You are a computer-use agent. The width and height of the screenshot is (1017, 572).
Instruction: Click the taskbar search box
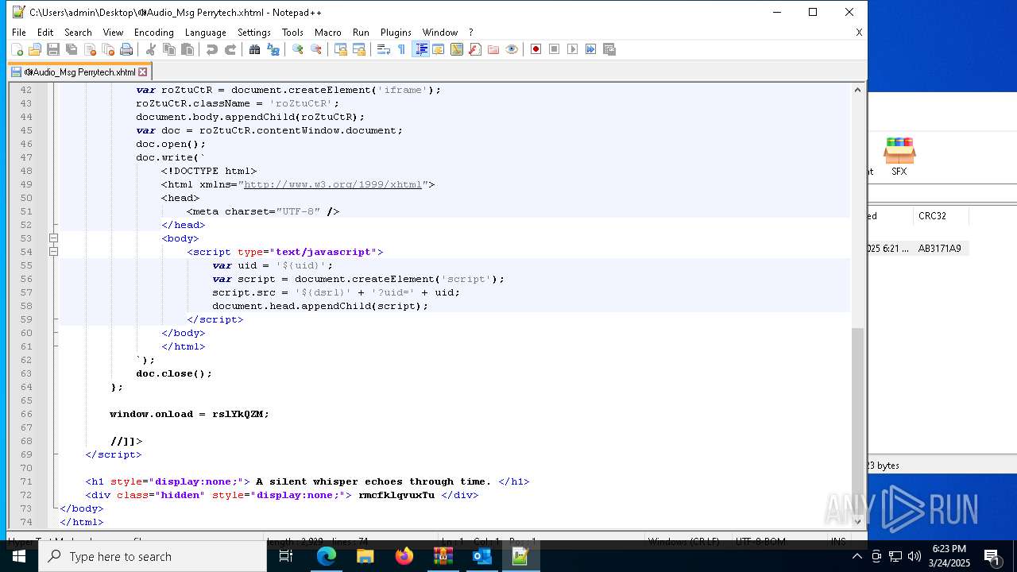tap(153, 557)
